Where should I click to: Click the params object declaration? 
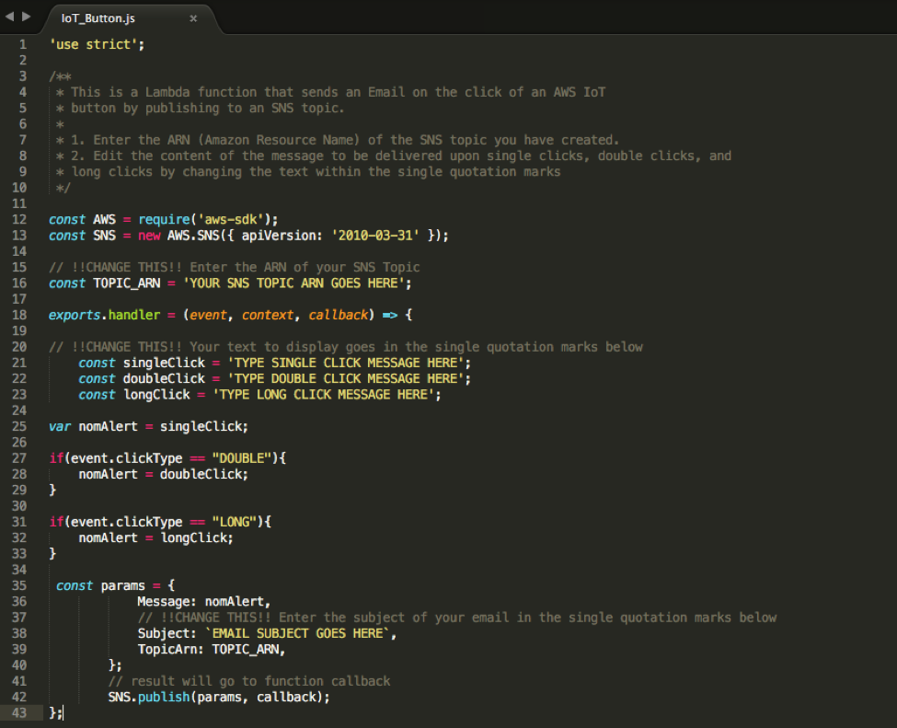[122, 584]
